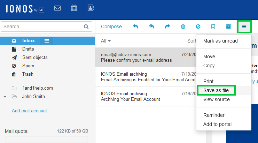Click the Reply all icon

click(x=151, y=27)
